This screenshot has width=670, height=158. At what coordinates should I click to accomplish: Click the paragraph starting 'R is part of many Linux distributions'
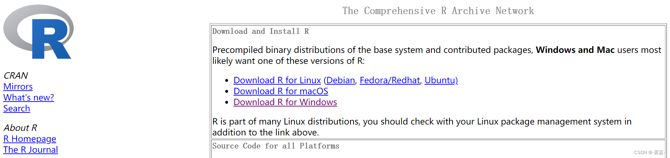[x=422, y=127]
